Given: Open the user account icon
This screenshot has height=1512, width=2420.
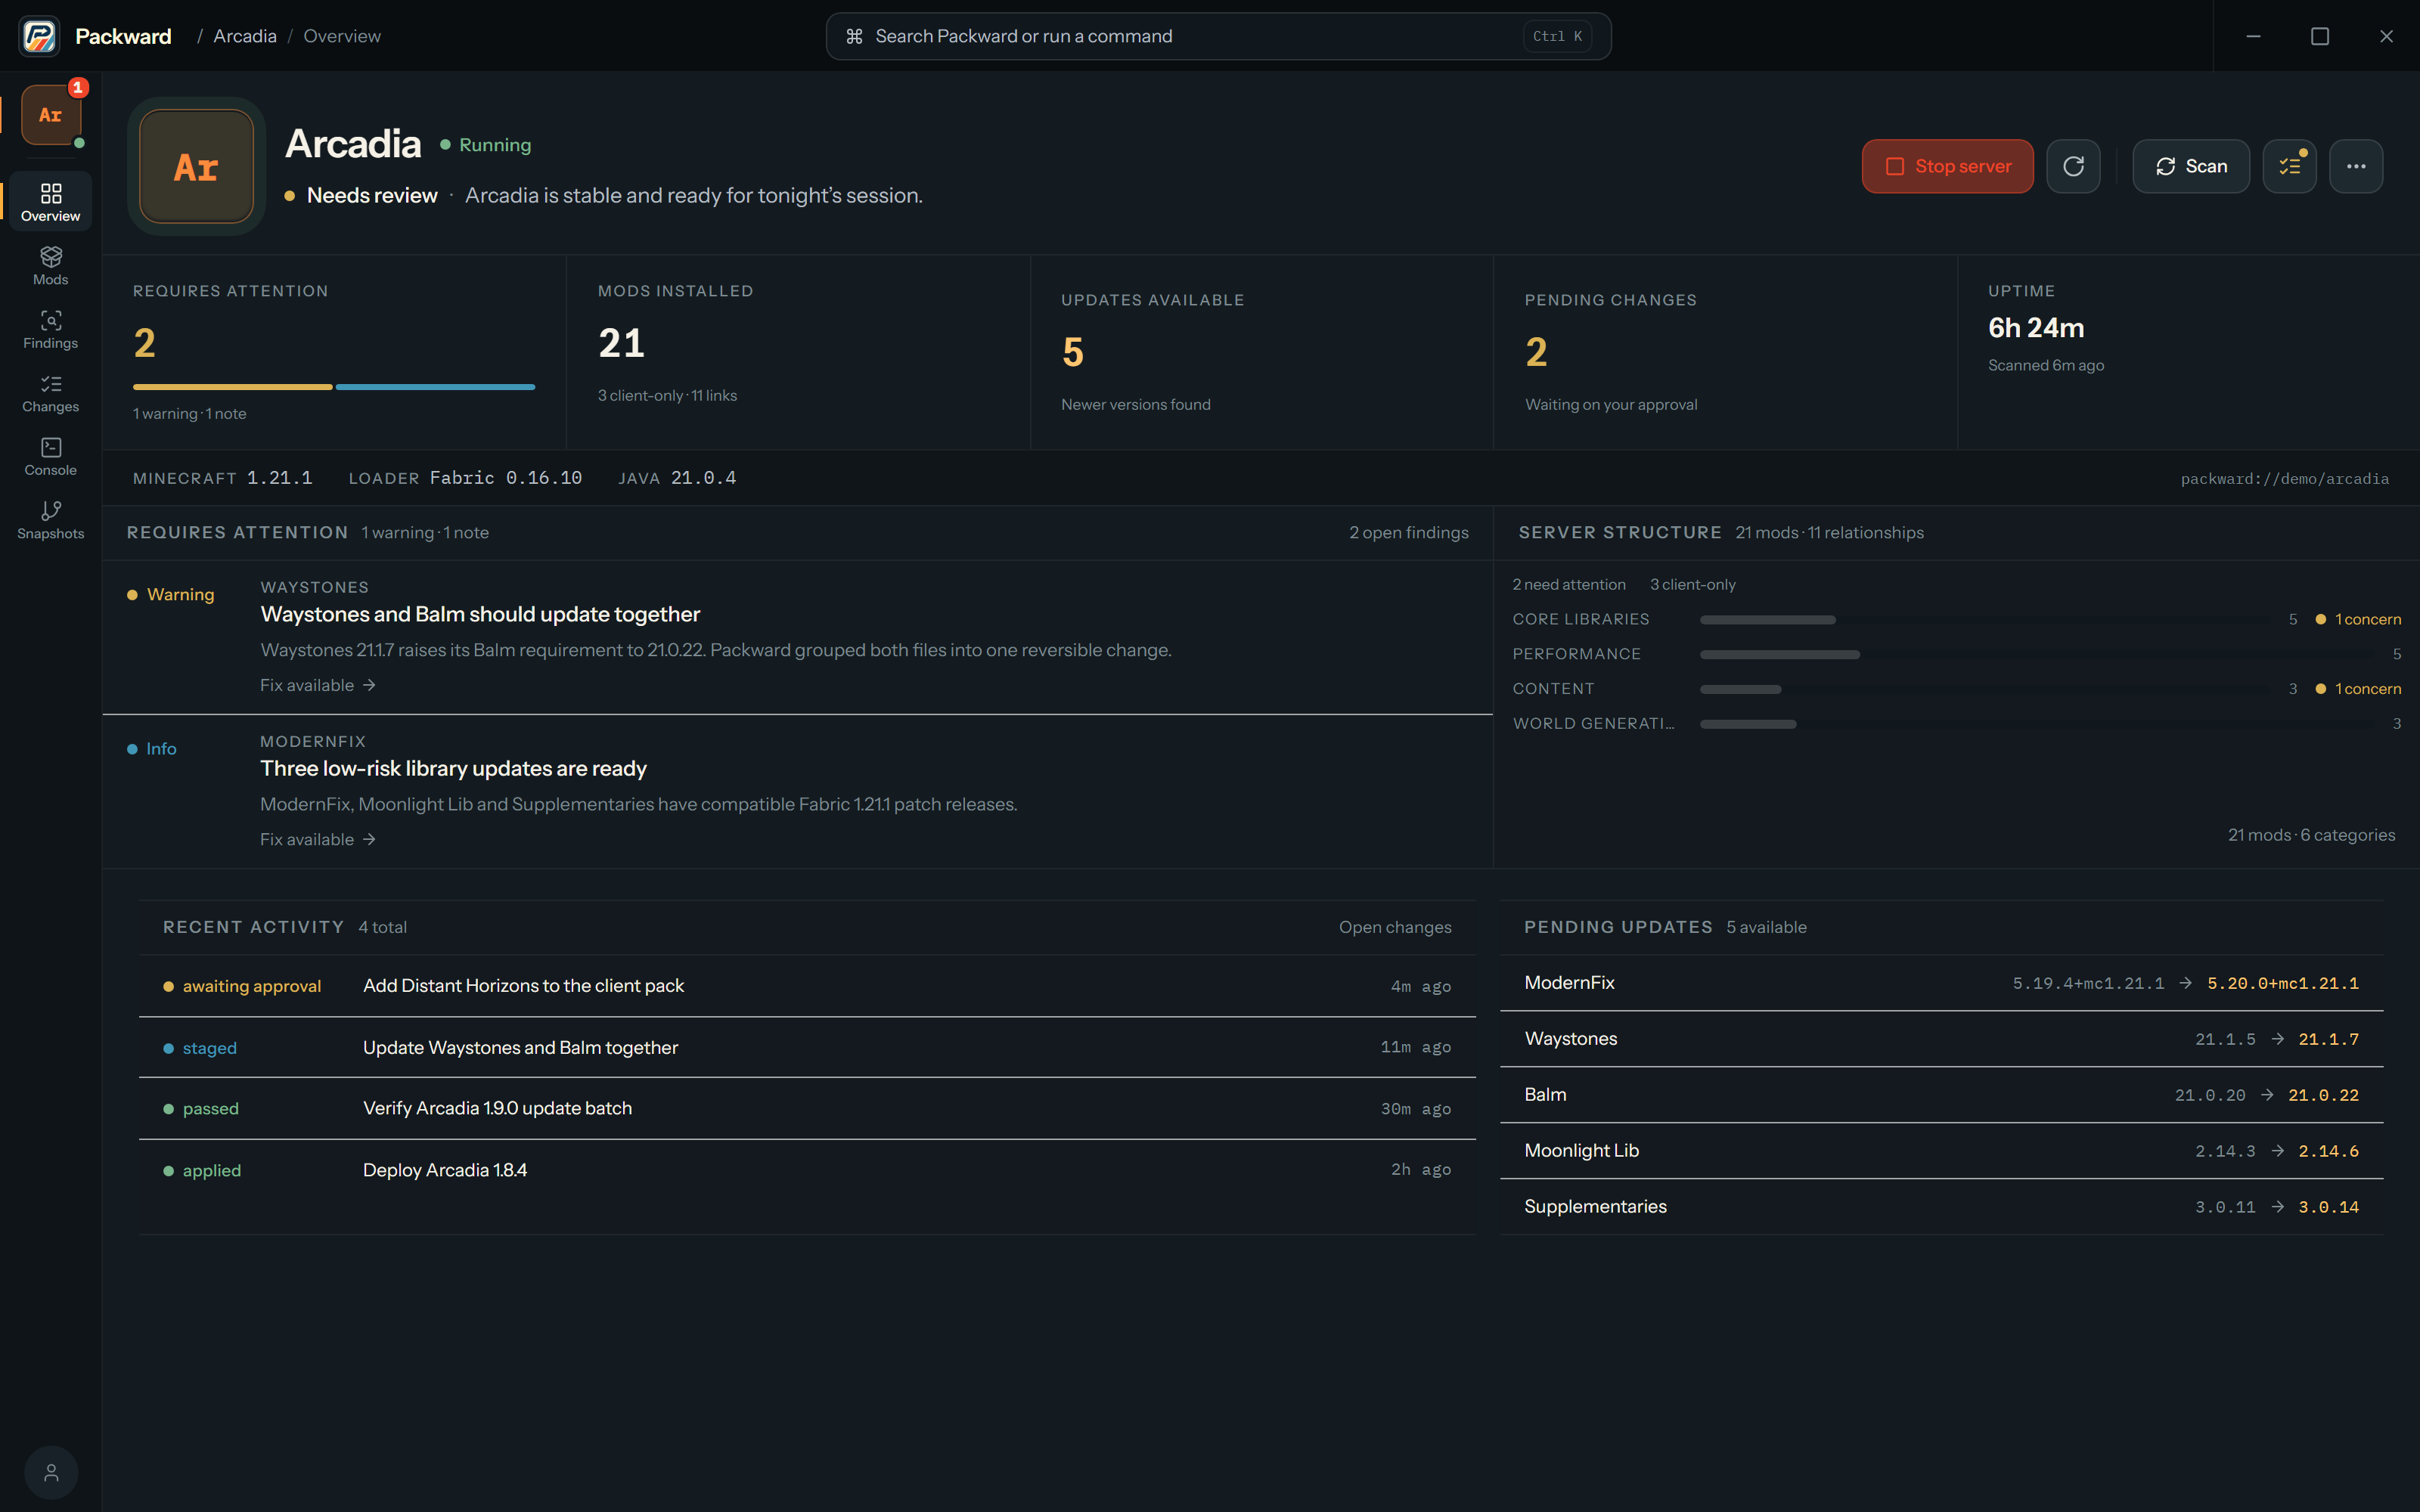Looking at the screenshot, I should coord(51,1472).
